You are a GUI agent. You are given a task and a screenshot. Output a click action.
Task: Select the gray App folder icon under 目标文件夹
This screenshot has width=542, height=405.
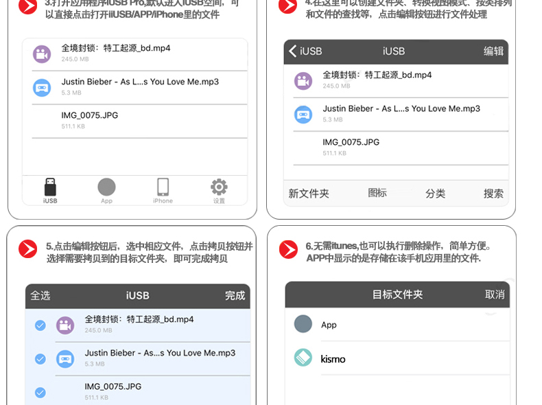pyautogui.click(x=303, y=324)
